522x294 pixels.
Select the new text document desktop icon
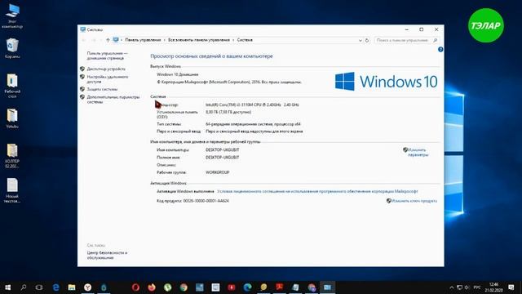tap(12, 190)
